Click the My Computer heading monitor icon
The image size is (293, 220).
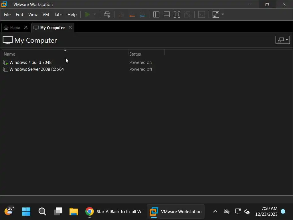[x=8, y=40]
